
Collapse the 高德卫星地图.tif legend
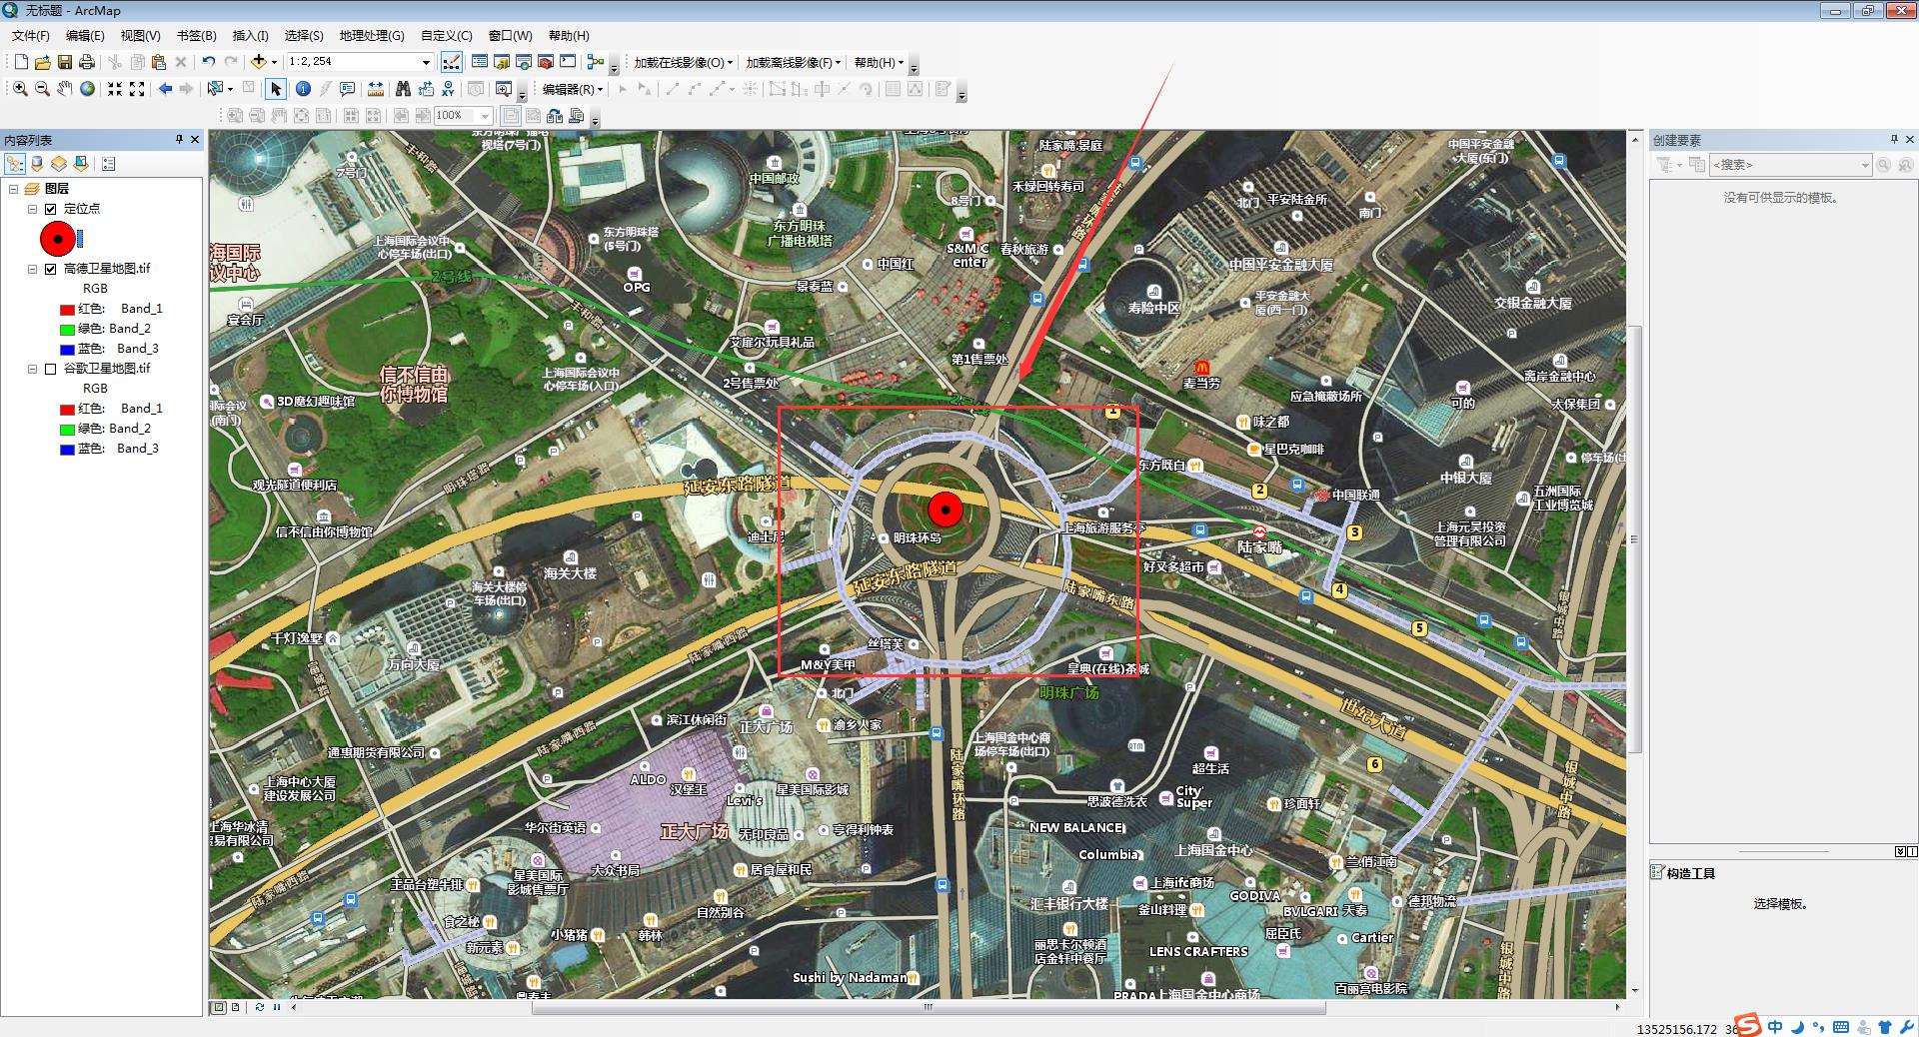pyautogui.click(x=32, y=269)
